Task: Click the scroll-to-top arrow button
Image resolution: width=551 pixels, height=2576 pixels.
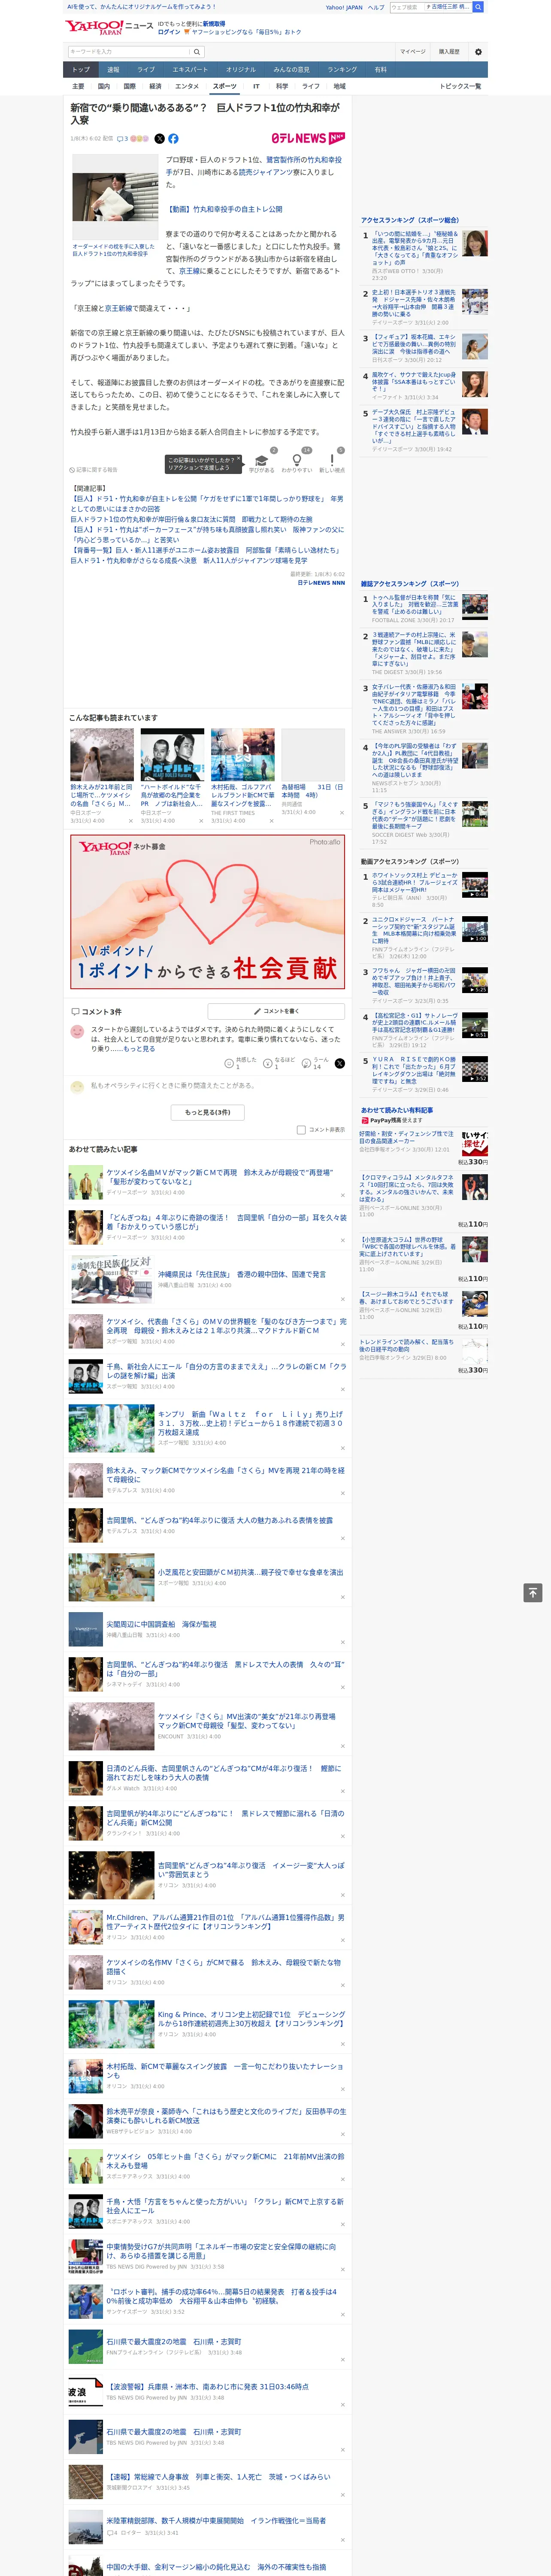Action: pos(533,1592)
